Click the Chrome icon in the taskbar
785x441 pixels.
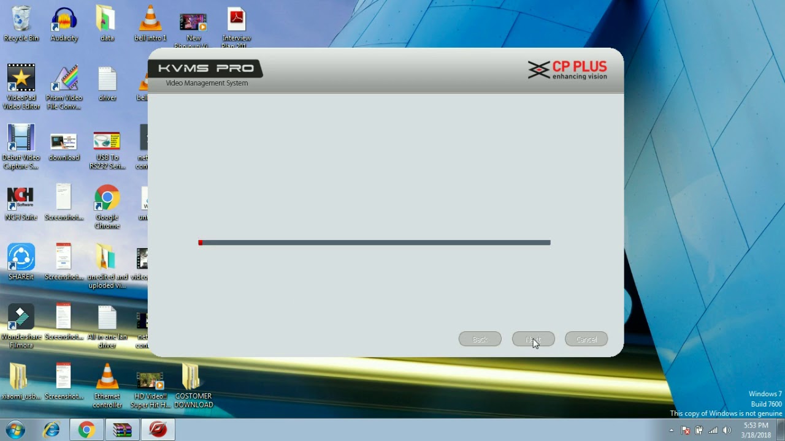86,430
